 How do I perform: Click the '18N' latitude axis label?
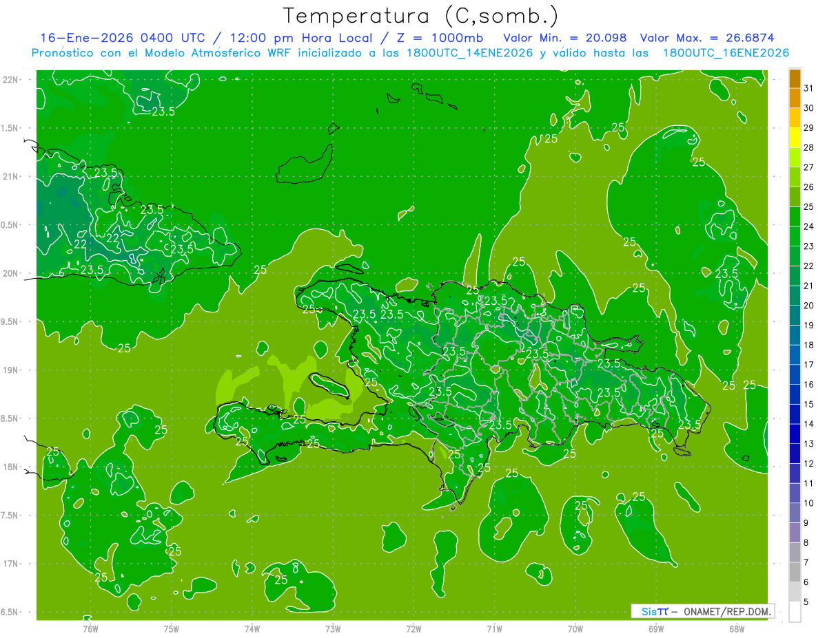[x=10, y=467]
